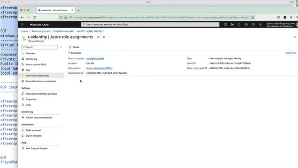The width and height of the screenshot is (298, 168).
Task: Open Federated credentials (preview)
Action: pyautogui.click(x=41, y=94)
